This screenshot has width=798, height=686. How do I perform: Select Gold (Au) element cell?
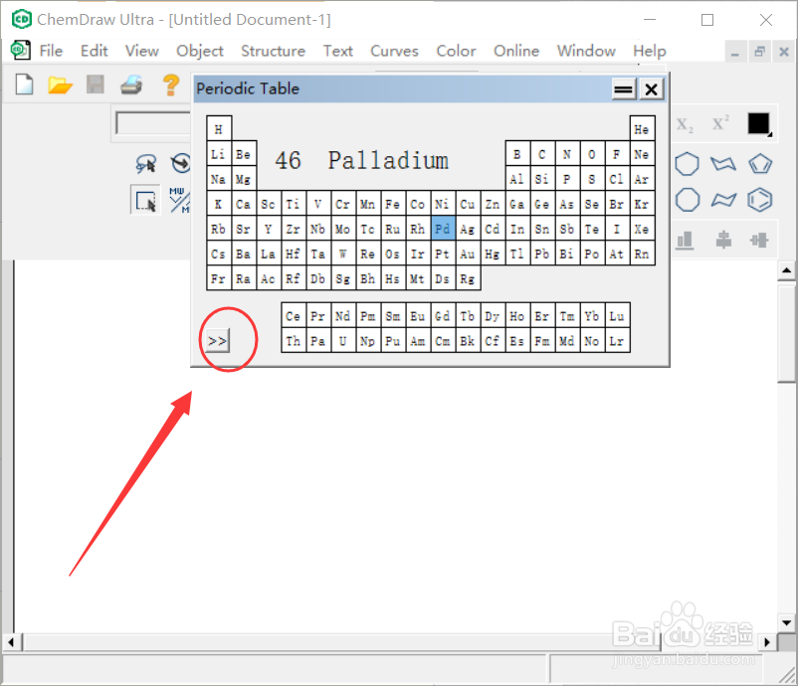468,254
